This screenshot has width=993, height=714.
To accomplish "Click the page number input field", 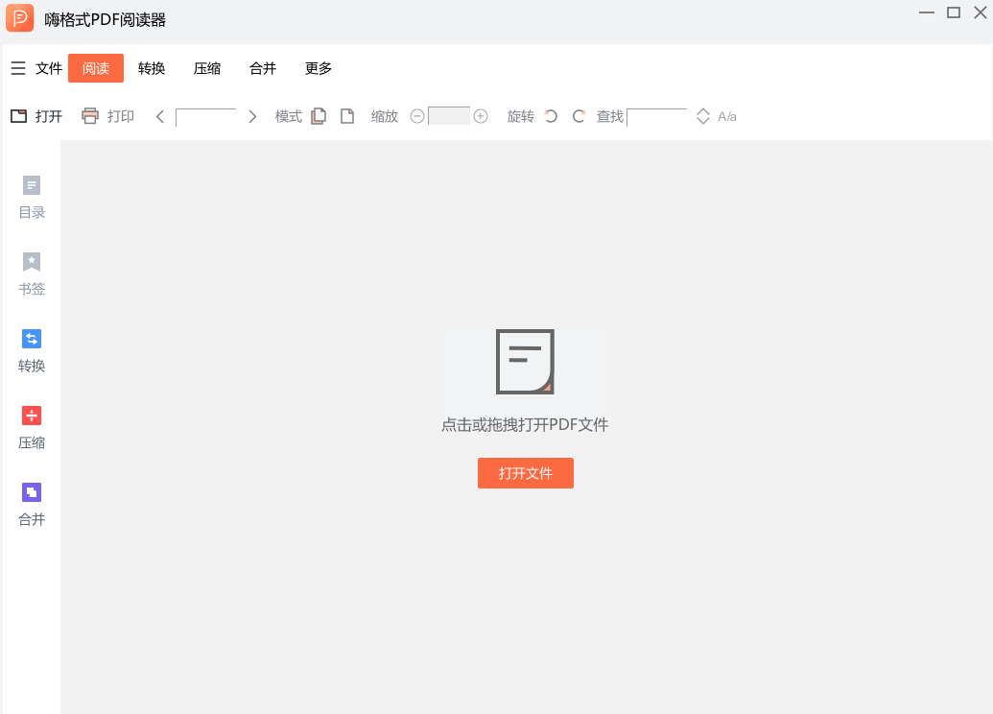I will (x=206, y=116).
